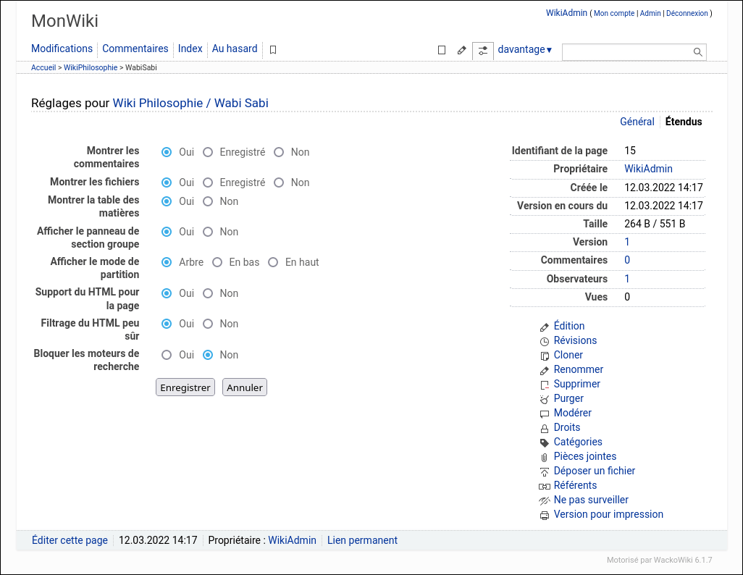Choose En bas for partition display mode
Screen dimensions: 743x575
pyautogui.click(x=217, y=262)
